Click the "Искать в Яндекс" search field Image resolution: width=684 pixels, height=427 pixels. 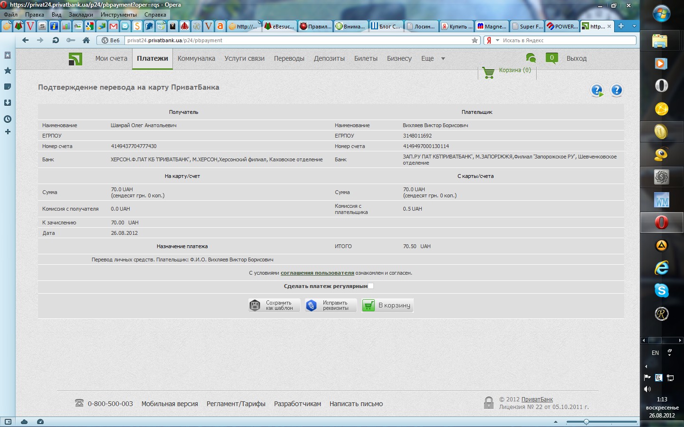[x=565, y=40]
